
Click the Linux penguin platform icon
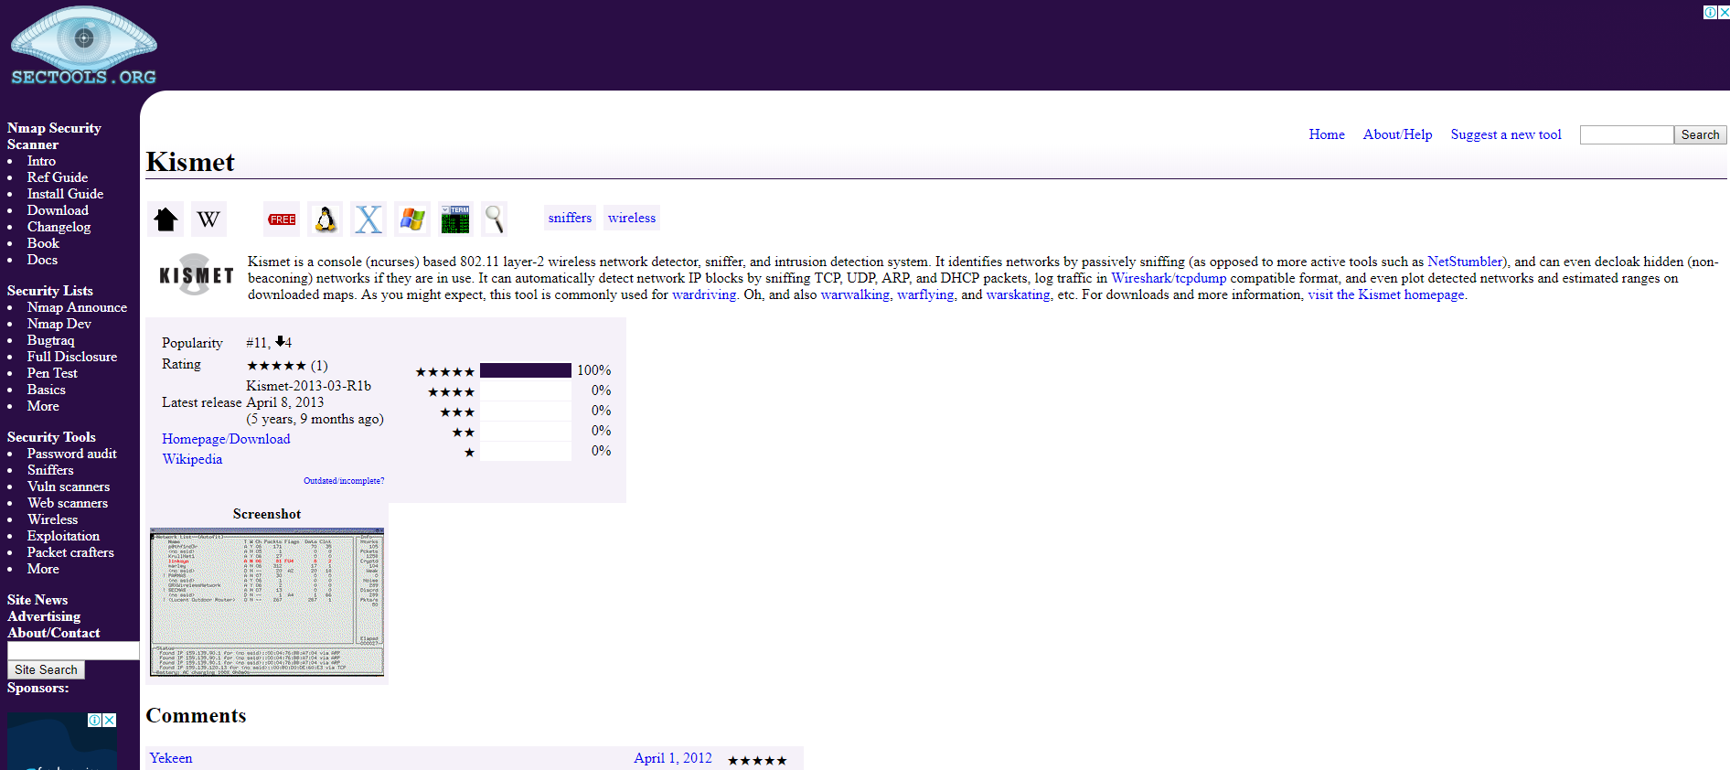coord(326,219)
